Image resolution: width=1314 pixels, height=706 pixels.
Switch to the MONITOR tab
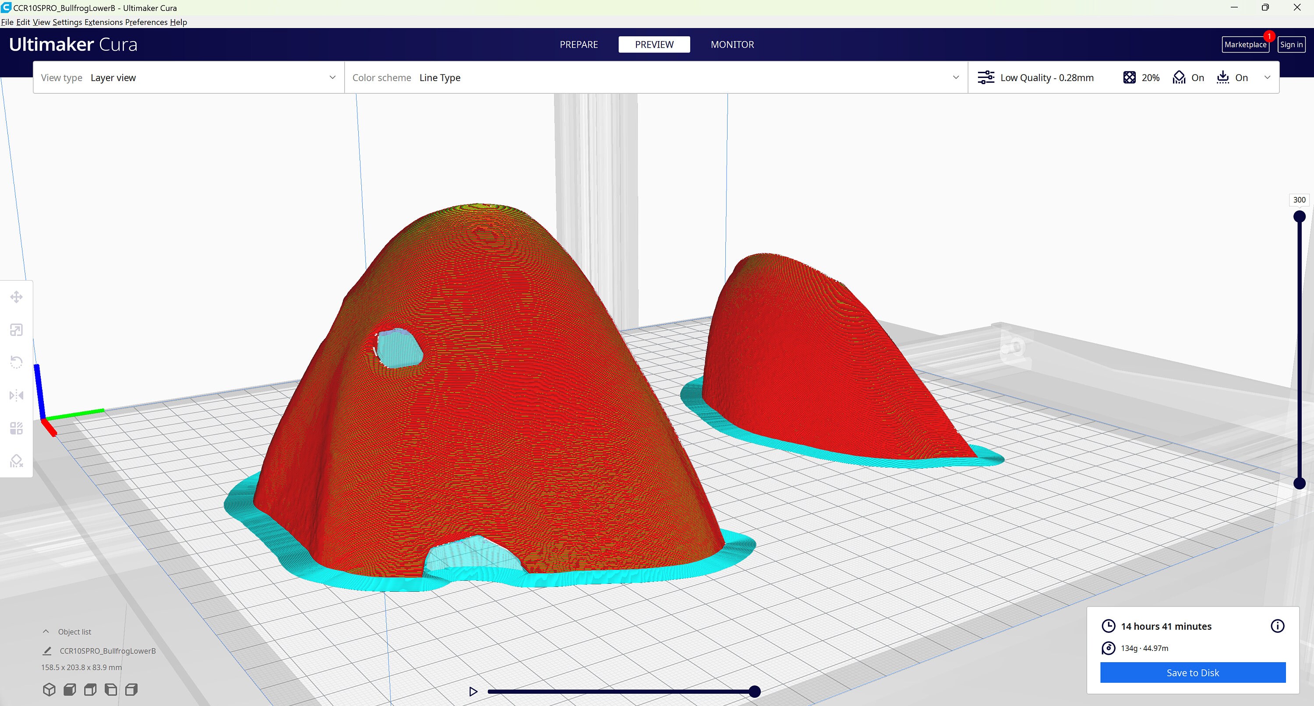732,44
